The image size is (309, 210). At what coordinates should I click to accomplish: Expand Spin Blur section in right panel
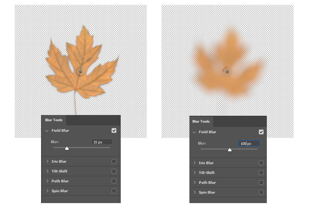pyautogui.click(x=194, y=192)
